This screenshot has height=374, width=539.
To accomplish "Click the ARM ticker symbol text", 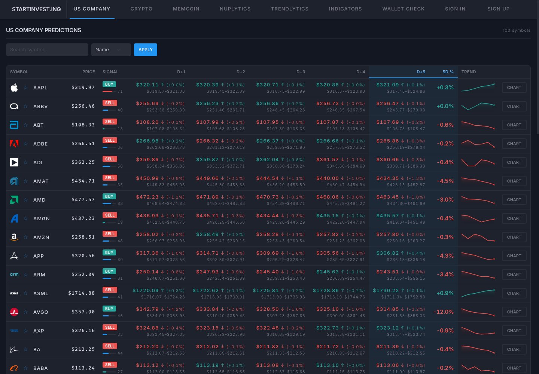I will 39,275.
